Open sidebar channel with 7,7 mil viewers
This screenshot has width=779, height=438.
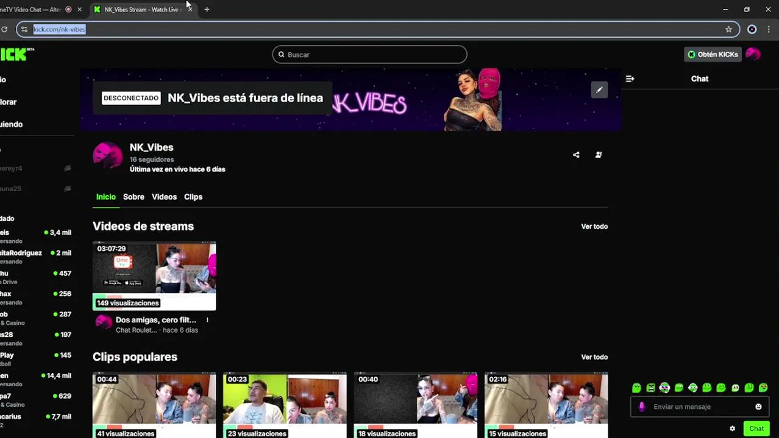pos(35,420)
